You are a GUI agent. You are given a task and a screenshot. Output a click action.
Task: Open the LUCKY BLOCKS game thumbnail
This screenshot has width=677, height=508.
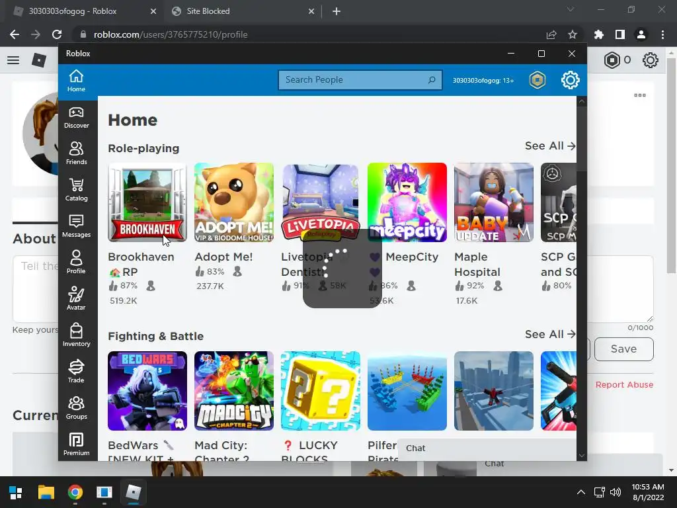[x=321, y=391]
